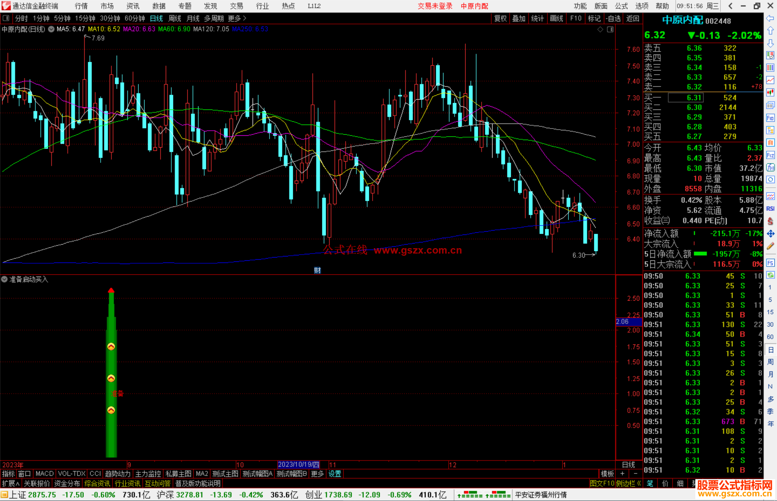Open the RSI indicator icon
This screenshot has width=777, height=501.
coord(770,209)
